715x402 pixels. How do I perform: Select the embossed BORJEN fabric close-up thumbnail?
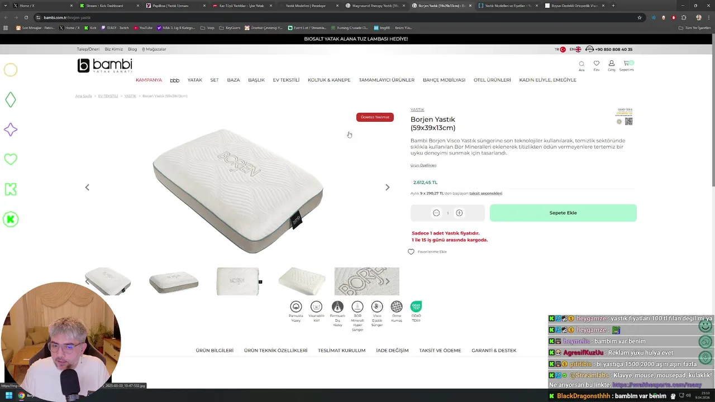[366, 281]
